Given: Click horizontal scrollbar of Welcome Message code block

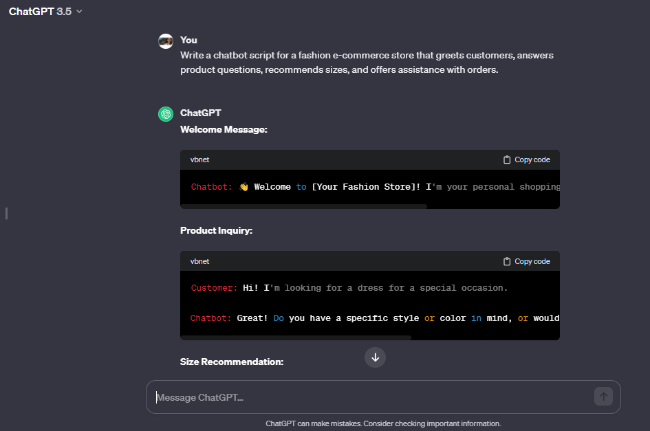Looking at the screenshot, I should 303,206.
